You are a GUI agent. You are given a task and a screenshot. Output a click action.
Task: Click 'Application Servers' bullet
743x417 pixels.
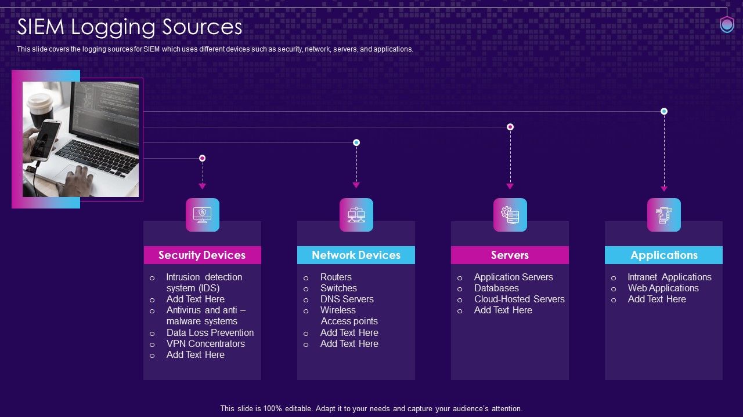pyautogui.click(x=514, y=277)
